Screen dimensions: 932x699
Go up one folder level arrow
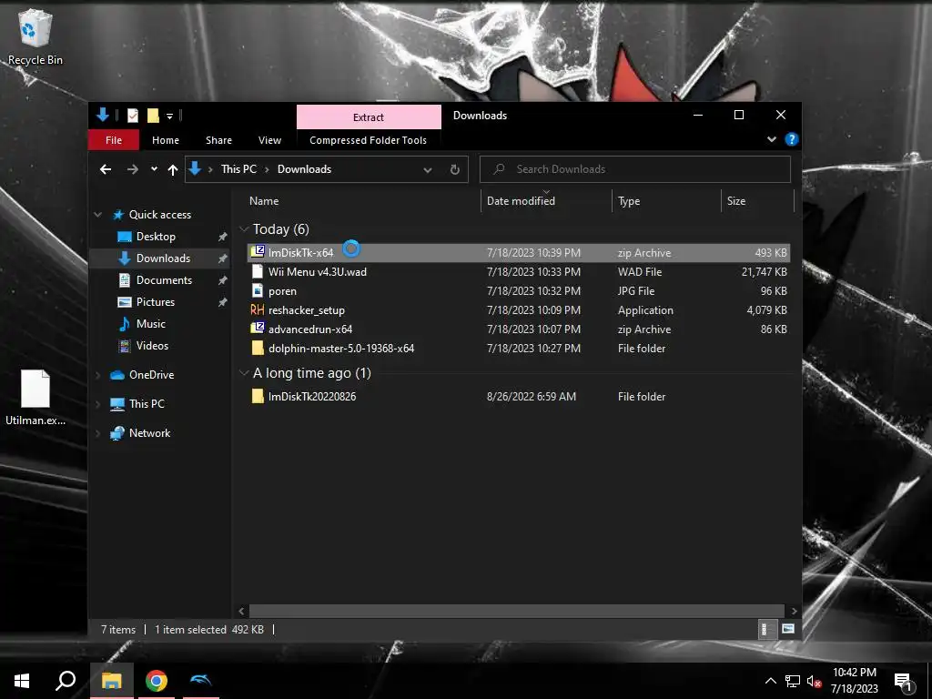pyautogui.click(x=172, y=170)
